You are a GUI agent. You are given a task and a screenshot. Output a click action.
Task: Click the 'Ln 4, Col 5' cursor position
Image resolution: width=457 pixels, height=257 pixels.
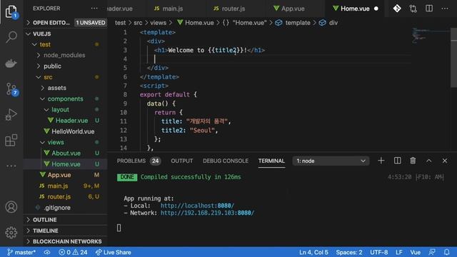(x=313, y=252)
